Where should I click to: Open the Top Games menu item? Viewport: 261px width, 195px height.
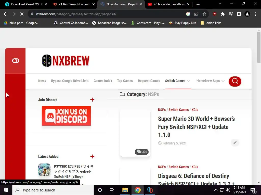125,81
